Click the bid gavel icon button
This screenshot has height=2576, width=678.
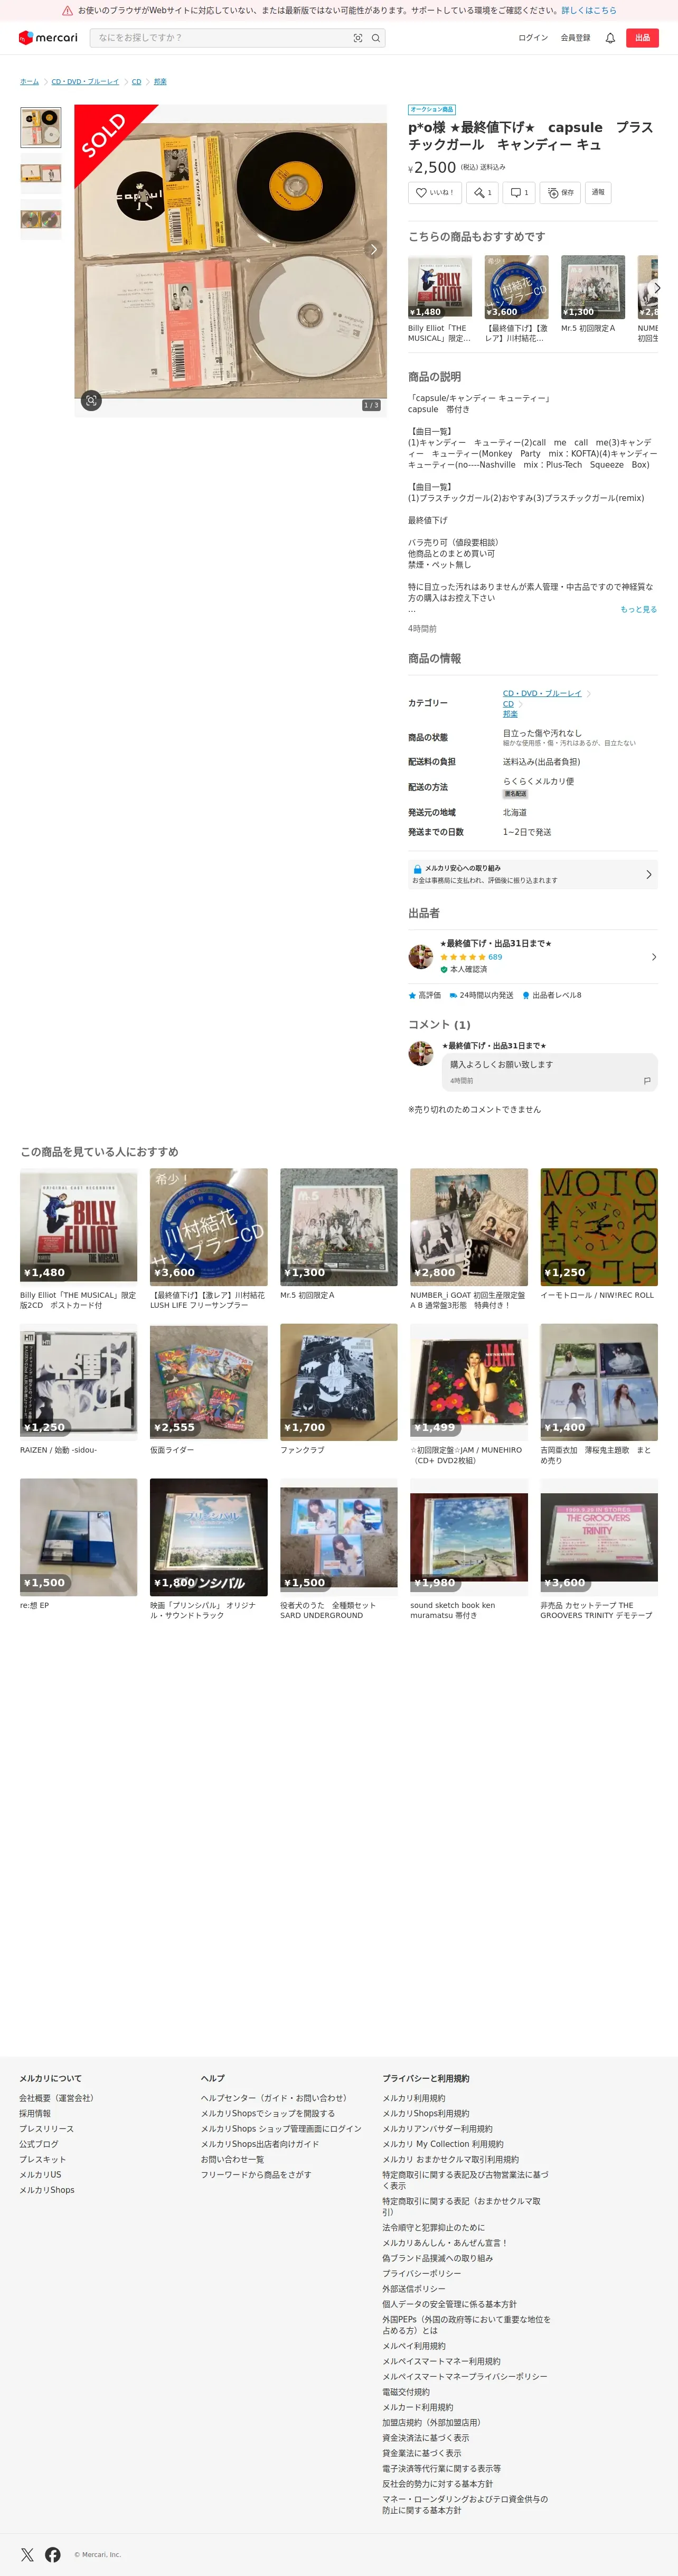[482, 193]
